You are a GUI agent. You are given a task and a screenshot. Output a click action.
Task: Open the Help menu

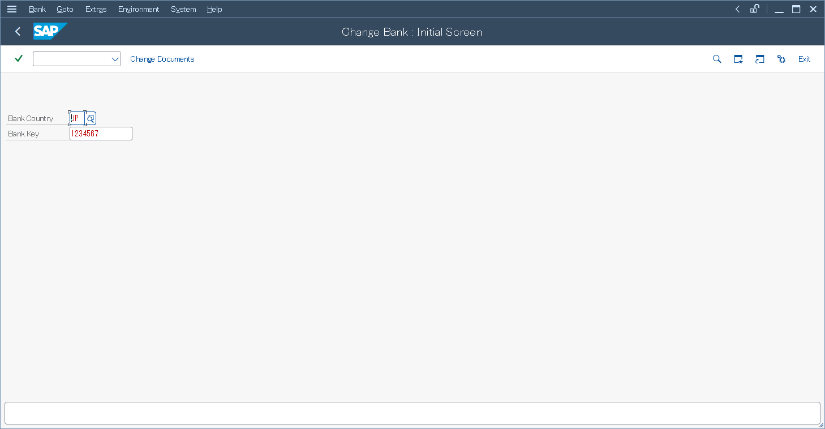[214, 9]
